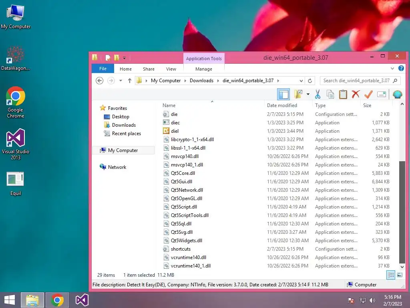
Task: Click File Explorer icon on taskbar
Action: (32, 300)
